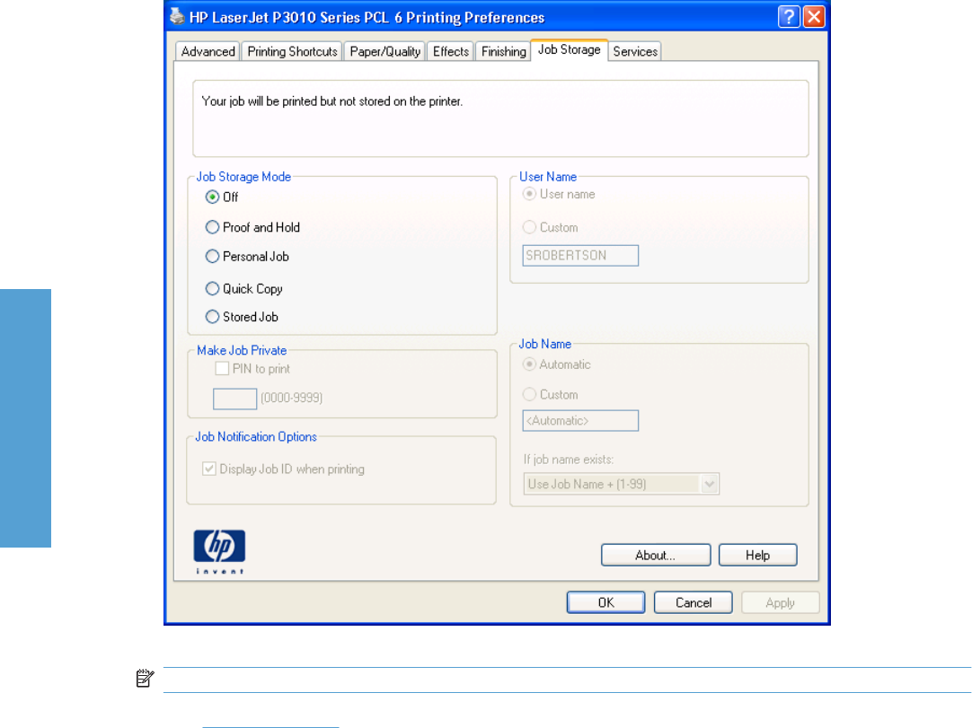Select the Job Storage tab
972x728 pixels.
pos(569,49)
